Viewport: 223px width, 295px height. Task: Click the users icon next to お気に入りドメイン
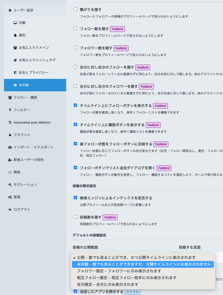coord(15,47)
